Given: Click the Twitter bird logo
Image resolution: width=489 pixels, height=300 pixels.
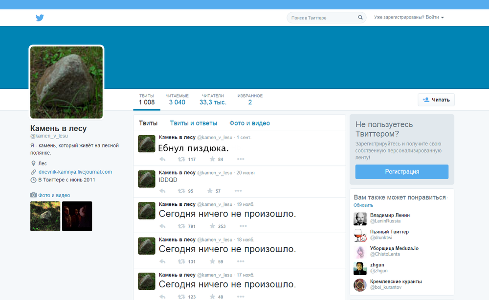Looking at the screenshot, I should click(x=40, y=18).
